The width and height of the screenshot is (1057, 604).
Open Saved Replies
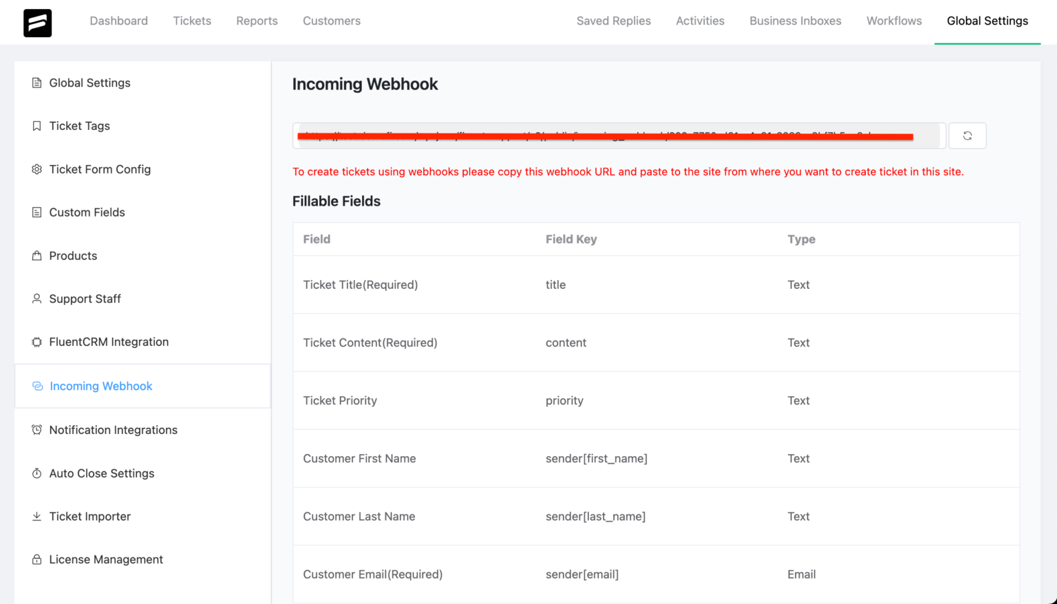pos(613,21)
